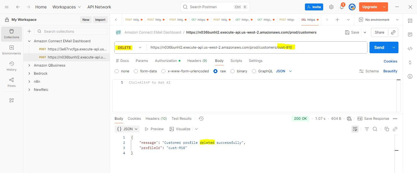
Task: Open History in the left sidebar
Action: point(12,66)
